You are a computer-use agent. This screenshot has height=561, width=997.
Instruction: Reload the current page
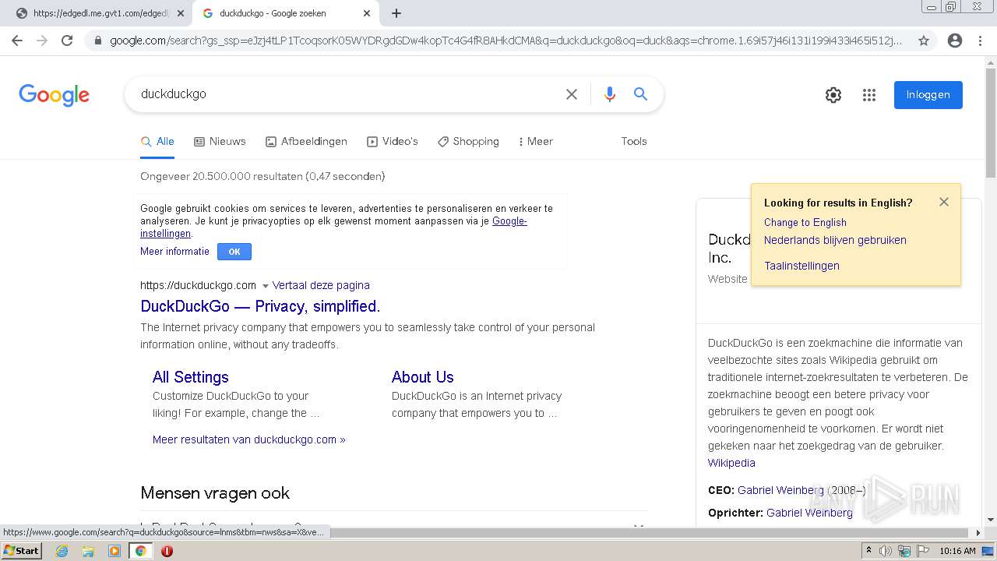[x=67, y=41]
